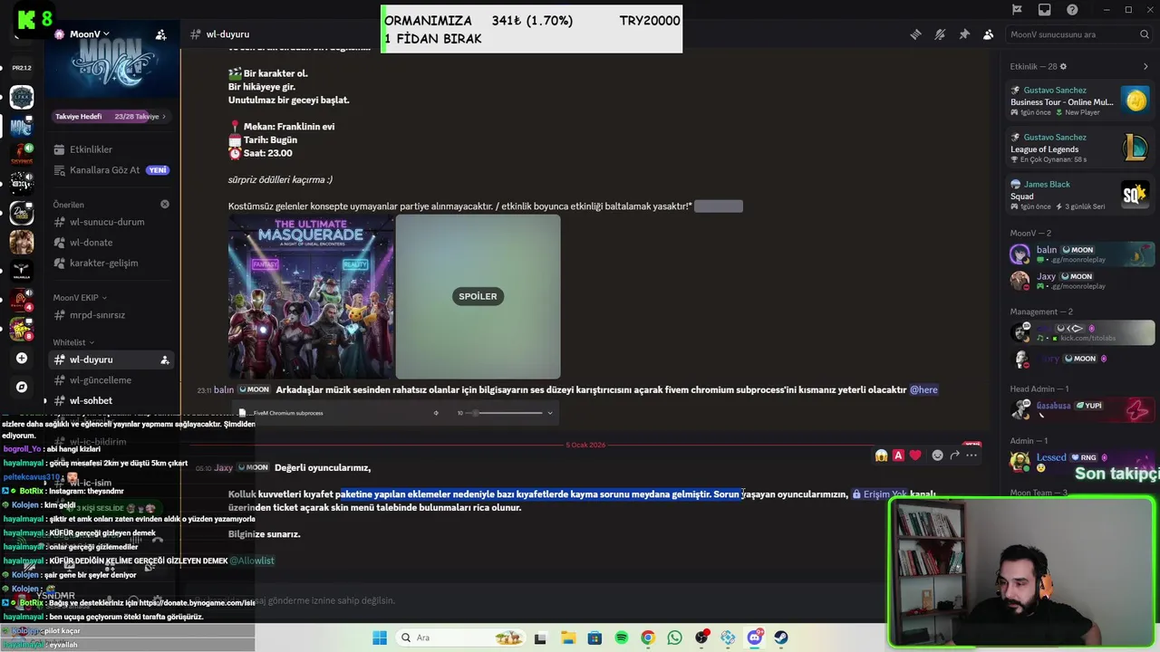Open the Discord inbox icon
Viewport: 1160px width, 652px height.
tap(1045, 10)
